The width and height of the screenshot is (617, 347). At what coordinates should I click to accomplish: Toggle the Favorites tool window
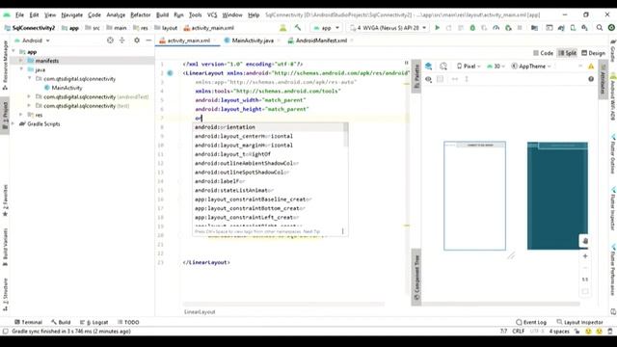point(5,200)
